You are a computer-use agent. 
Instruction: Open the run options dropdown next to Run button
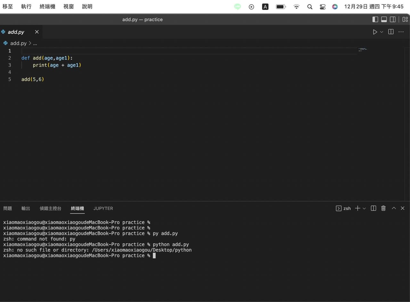(x=381, y=32)
